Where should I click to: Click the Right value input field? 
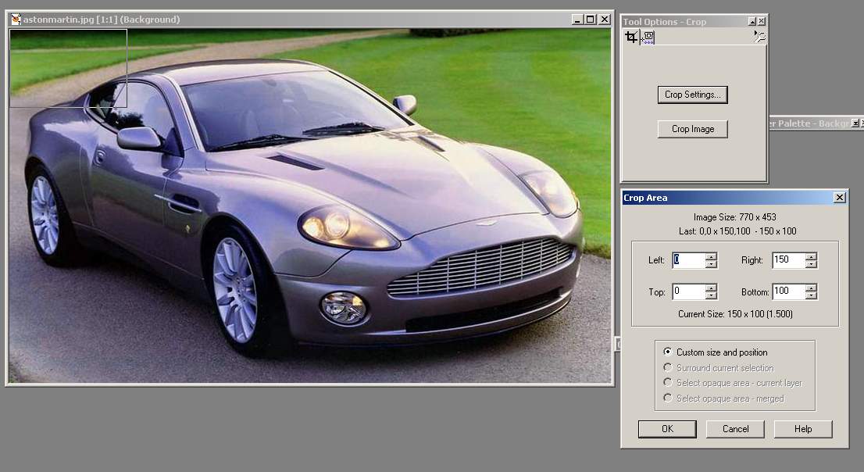pyautogui.click(x=788, y=259)
